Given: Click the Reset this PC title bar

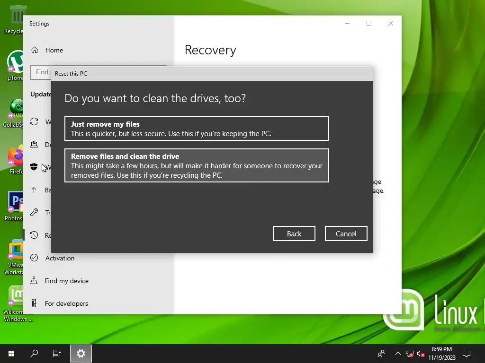Looking at the screenshot, I should click(212, 73).
